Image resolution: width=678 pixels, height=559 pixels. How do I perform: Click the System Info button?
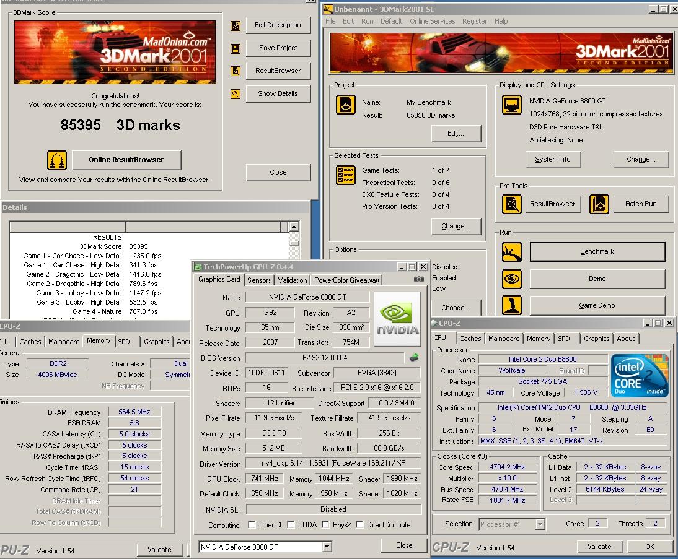point(553,160)
